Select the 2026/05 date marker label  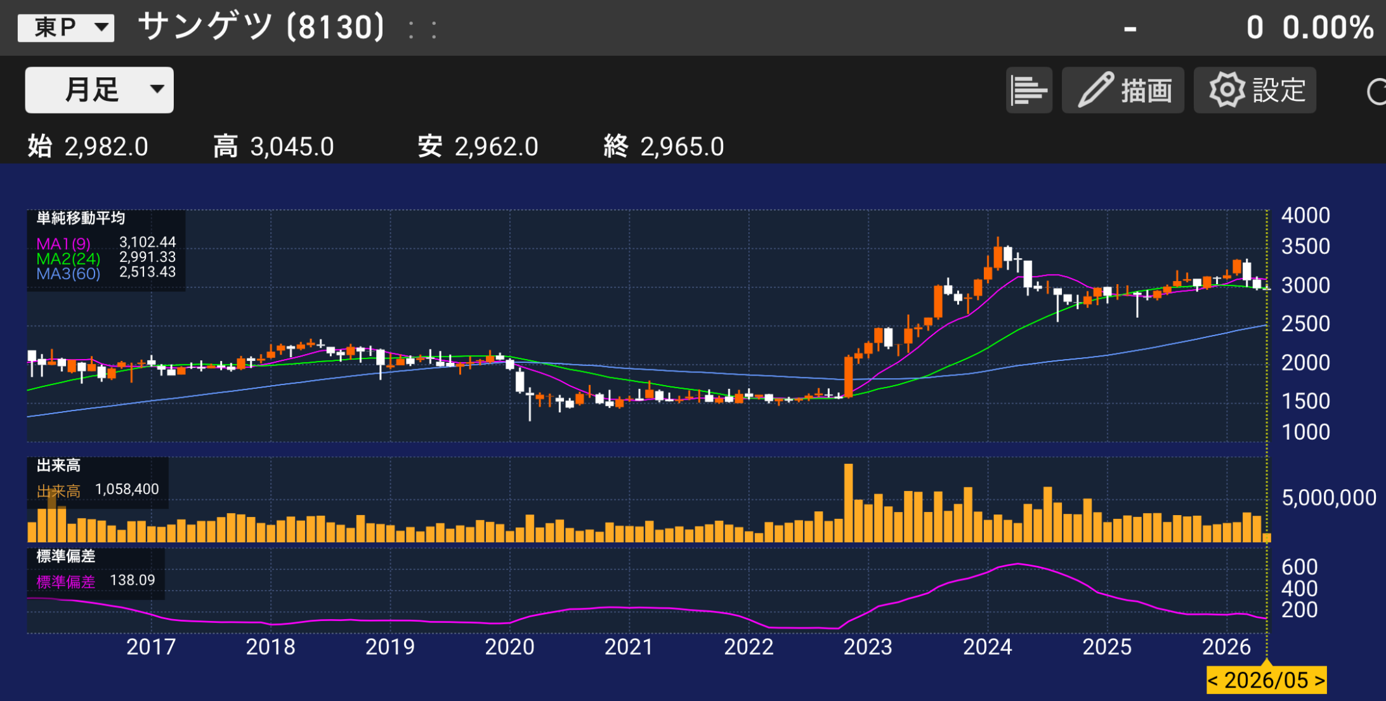1266,680
